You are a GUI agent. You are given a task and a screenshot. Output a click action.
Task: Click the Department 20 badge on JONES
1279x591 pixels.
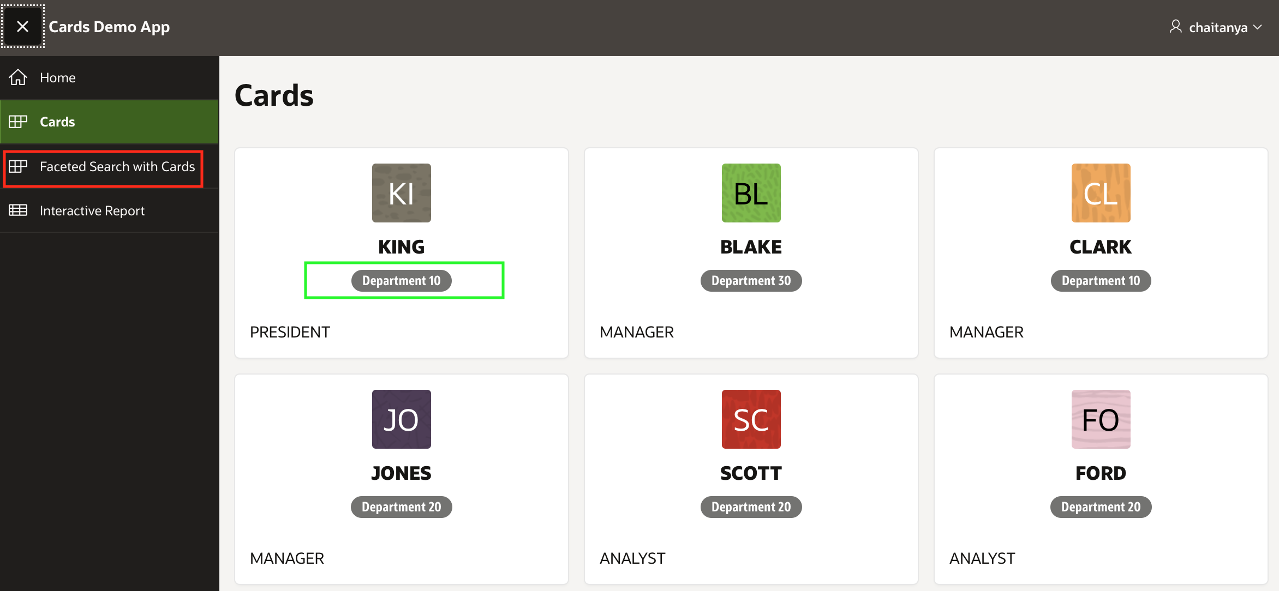(401, 507)
